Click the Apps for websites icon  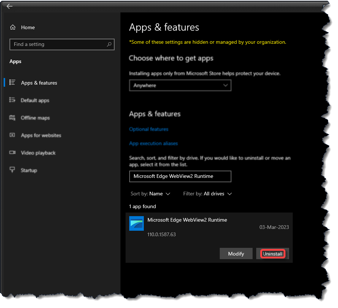(12, 135)
